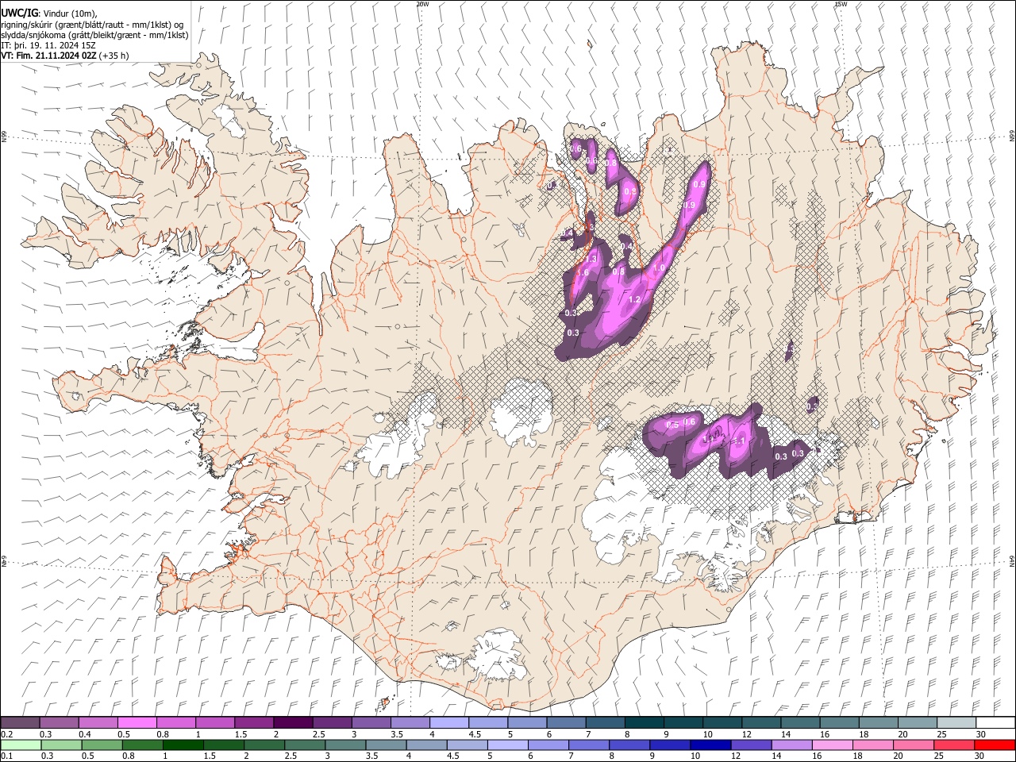Click the "(+35 h)" forecast offset text

pyautogui.click(x=115, y=56)
